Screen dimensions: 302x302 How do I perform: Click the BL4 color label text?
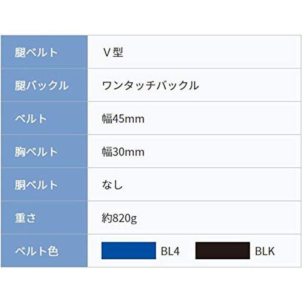click(170, 251)
